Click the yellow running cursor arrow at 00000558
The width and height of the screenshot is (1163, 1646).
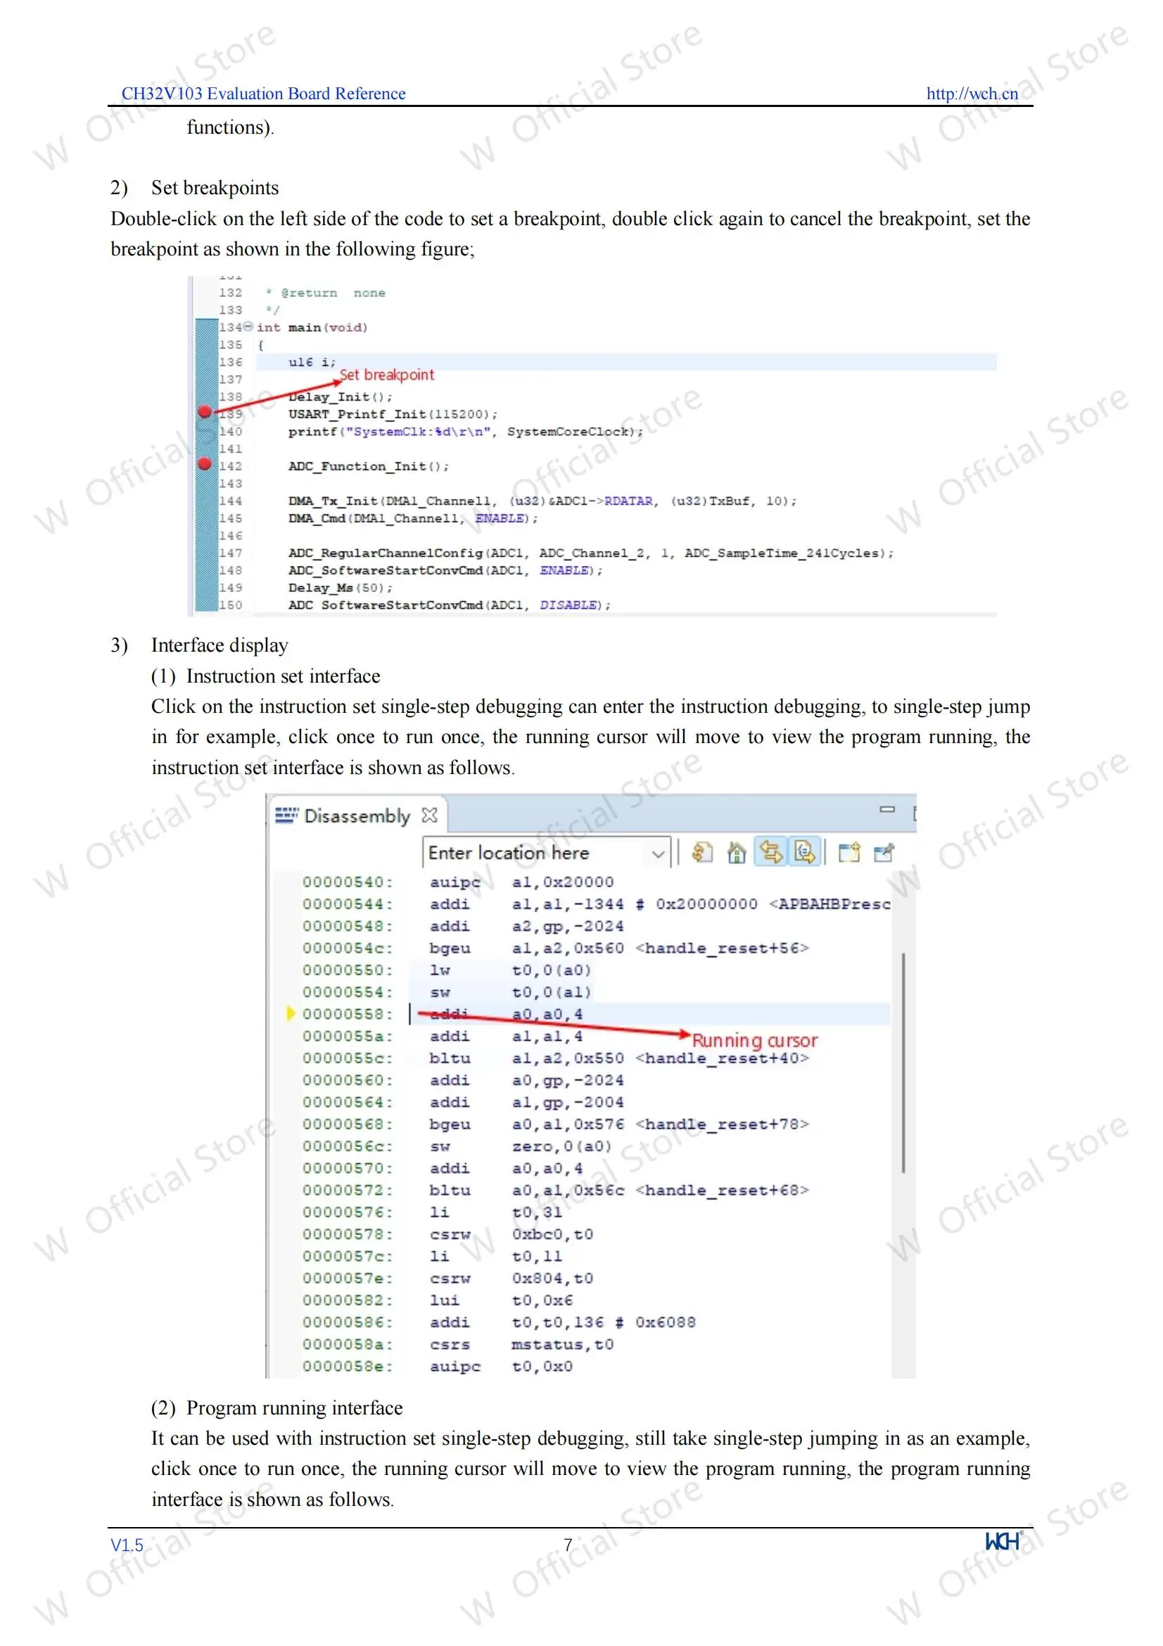[290, 1013]
